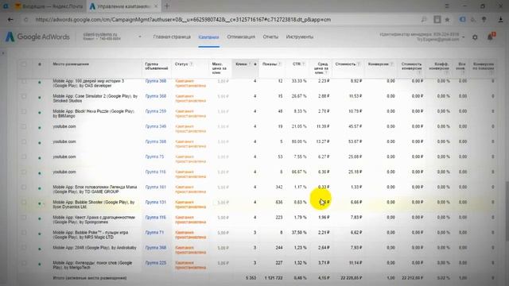This screenshot has width=509, height=286.
Task: Open the AdWords settings gear
Action: coord(475,37)
